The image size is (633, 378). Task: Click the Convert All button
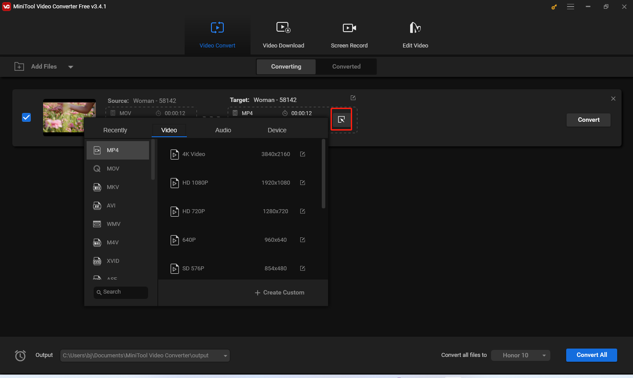(592, 355)
